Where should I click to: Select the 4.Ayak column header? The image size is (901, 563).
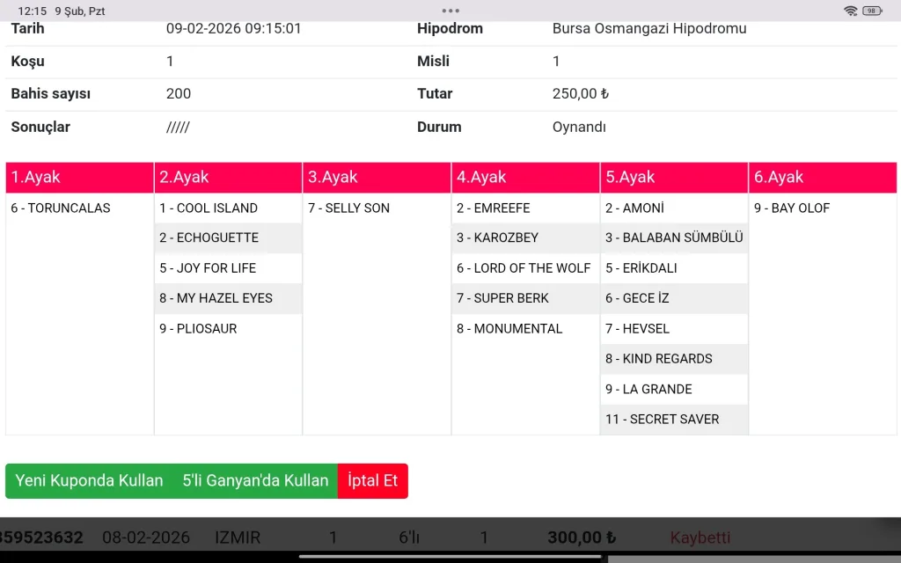point(525,177)
